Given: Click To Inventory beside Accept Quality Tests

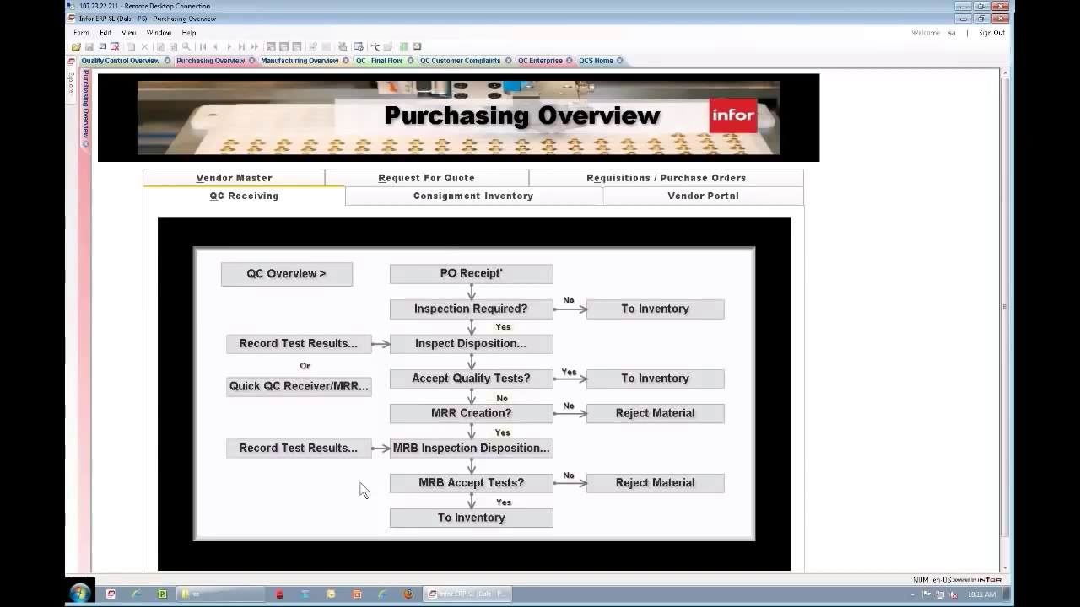Looking at the screenshot, I should point(655,379).
